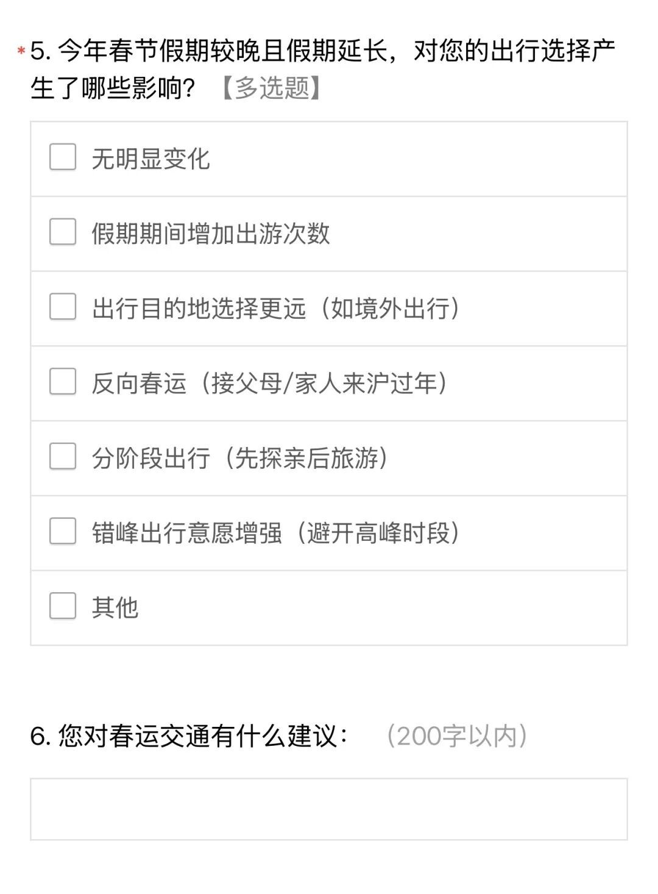Screen dimensions: 658x894
Task: Focus the 春运交通建议 text input box
Action: click(x=329, y=809)
